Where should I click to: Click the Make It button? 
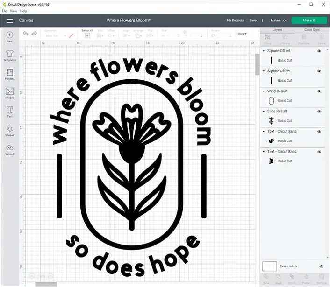click(x=309, y=21)
